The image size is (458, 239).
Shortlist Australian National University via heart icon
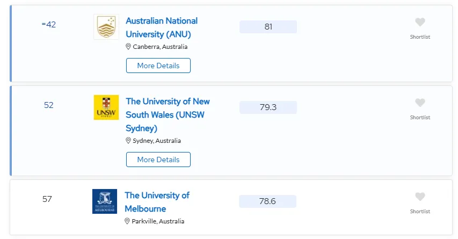(420, 22)
